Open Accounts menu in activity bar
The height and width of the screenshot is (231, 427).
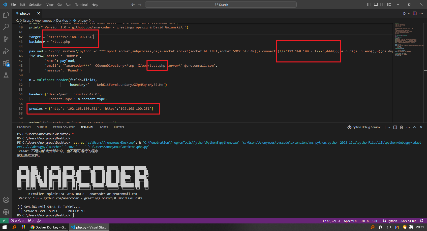(x=6, y=200)
